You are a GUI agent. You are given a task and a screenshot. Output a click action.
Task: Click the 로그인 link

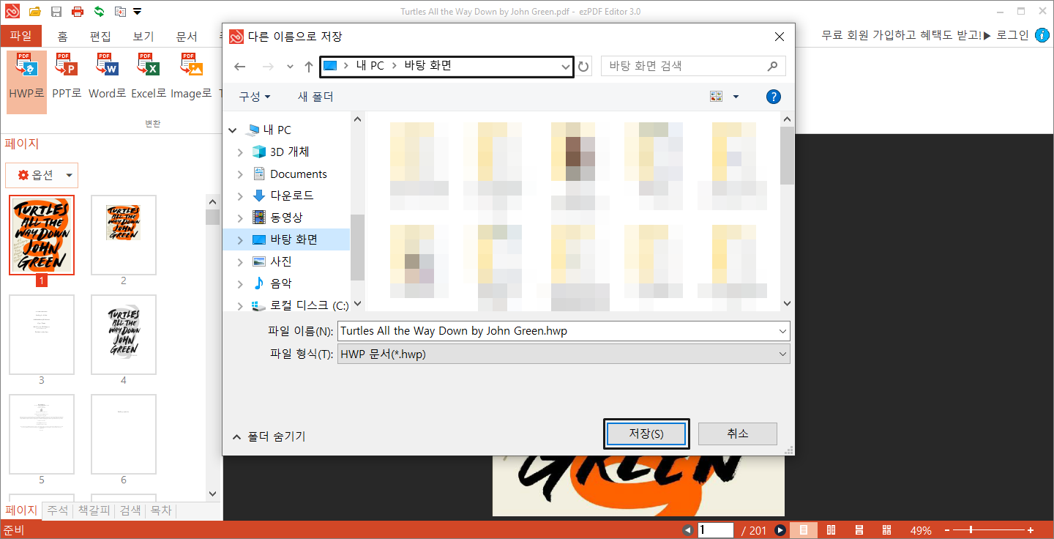[x=1013, y=35]
